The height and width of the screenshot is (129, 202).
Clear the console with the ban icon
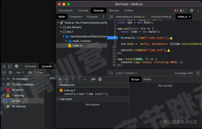tap(10, 73)
